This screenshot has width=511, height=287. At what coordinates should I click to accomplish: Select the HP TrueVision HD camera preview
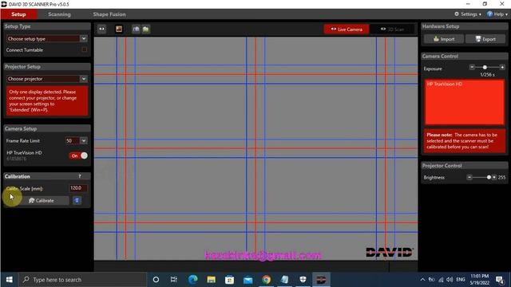click(464, 102)
